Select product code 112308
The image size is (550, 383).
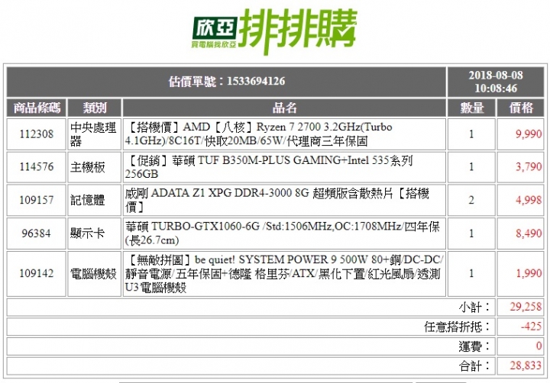[x=37, y=134]
